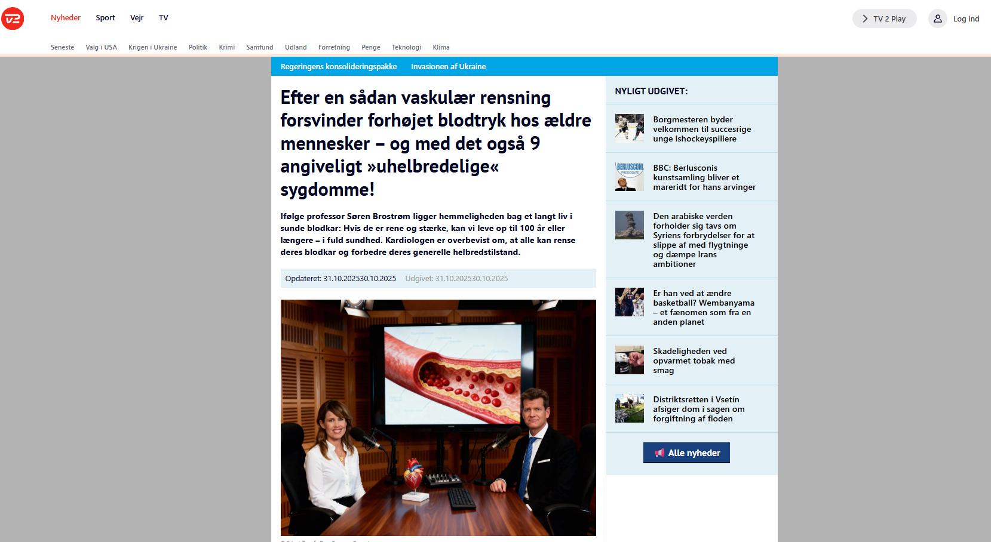The image size is (991, 542).
Task: Open the Vejr section
Action: pos(137,18)
